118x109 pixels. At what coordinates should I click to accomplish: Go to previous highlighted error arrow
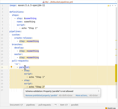[x=113, y=6]
